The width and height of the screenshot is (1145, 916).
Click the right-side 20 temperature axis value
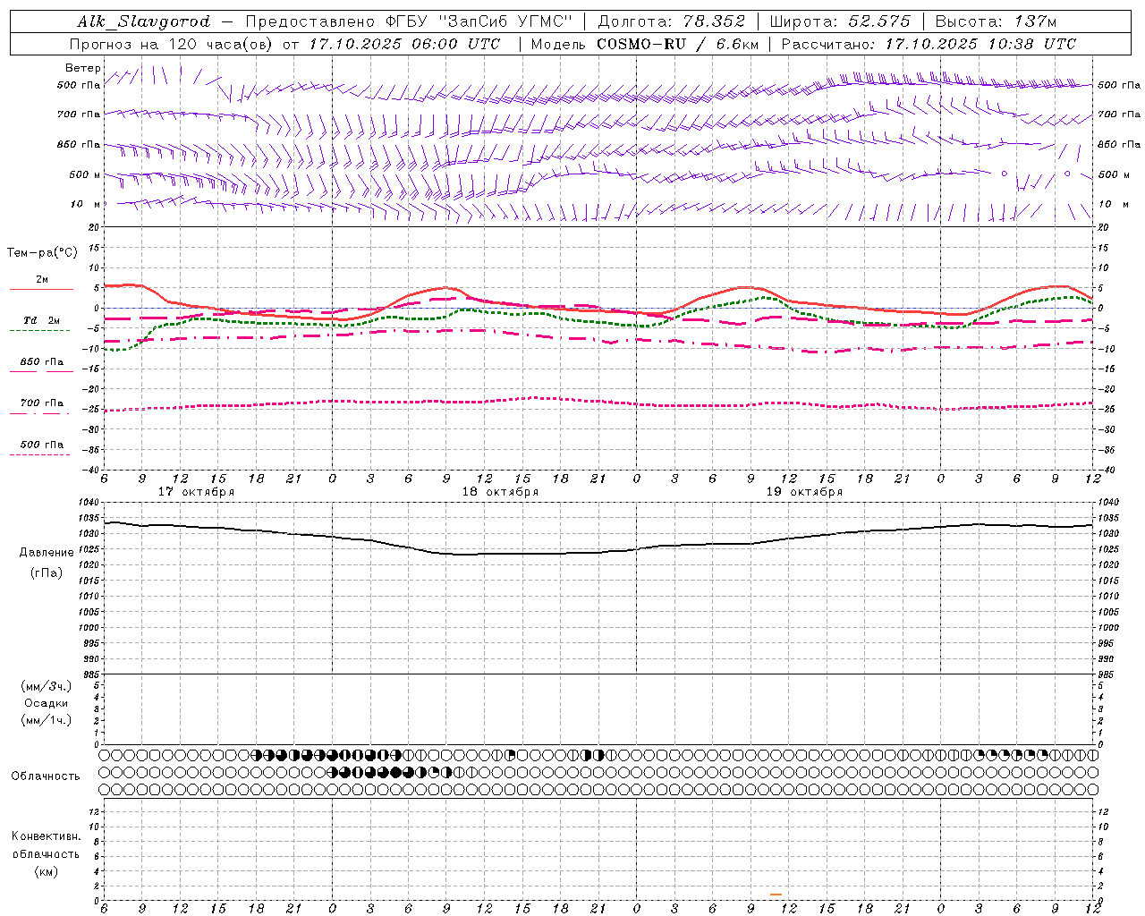1104,227
